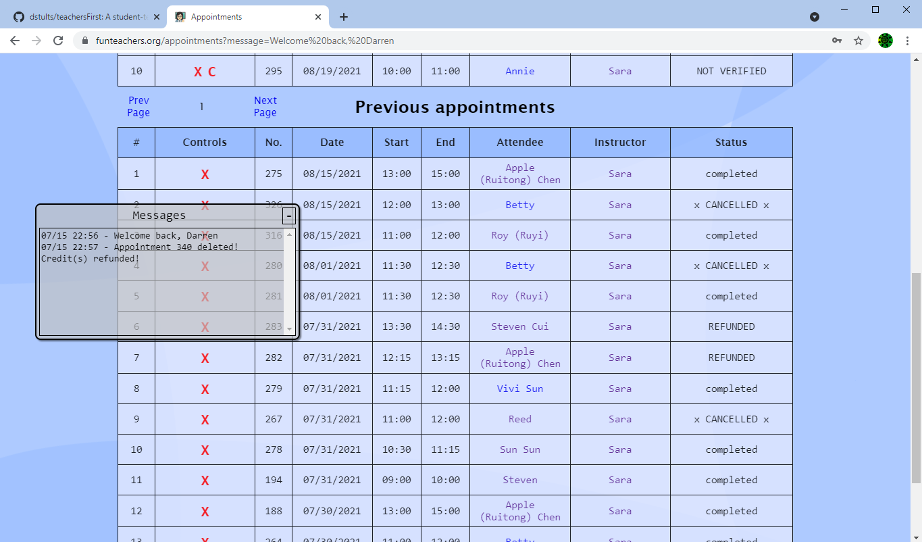Click the Status column header
Screen dimensions: 922x542
pos(732,143)
